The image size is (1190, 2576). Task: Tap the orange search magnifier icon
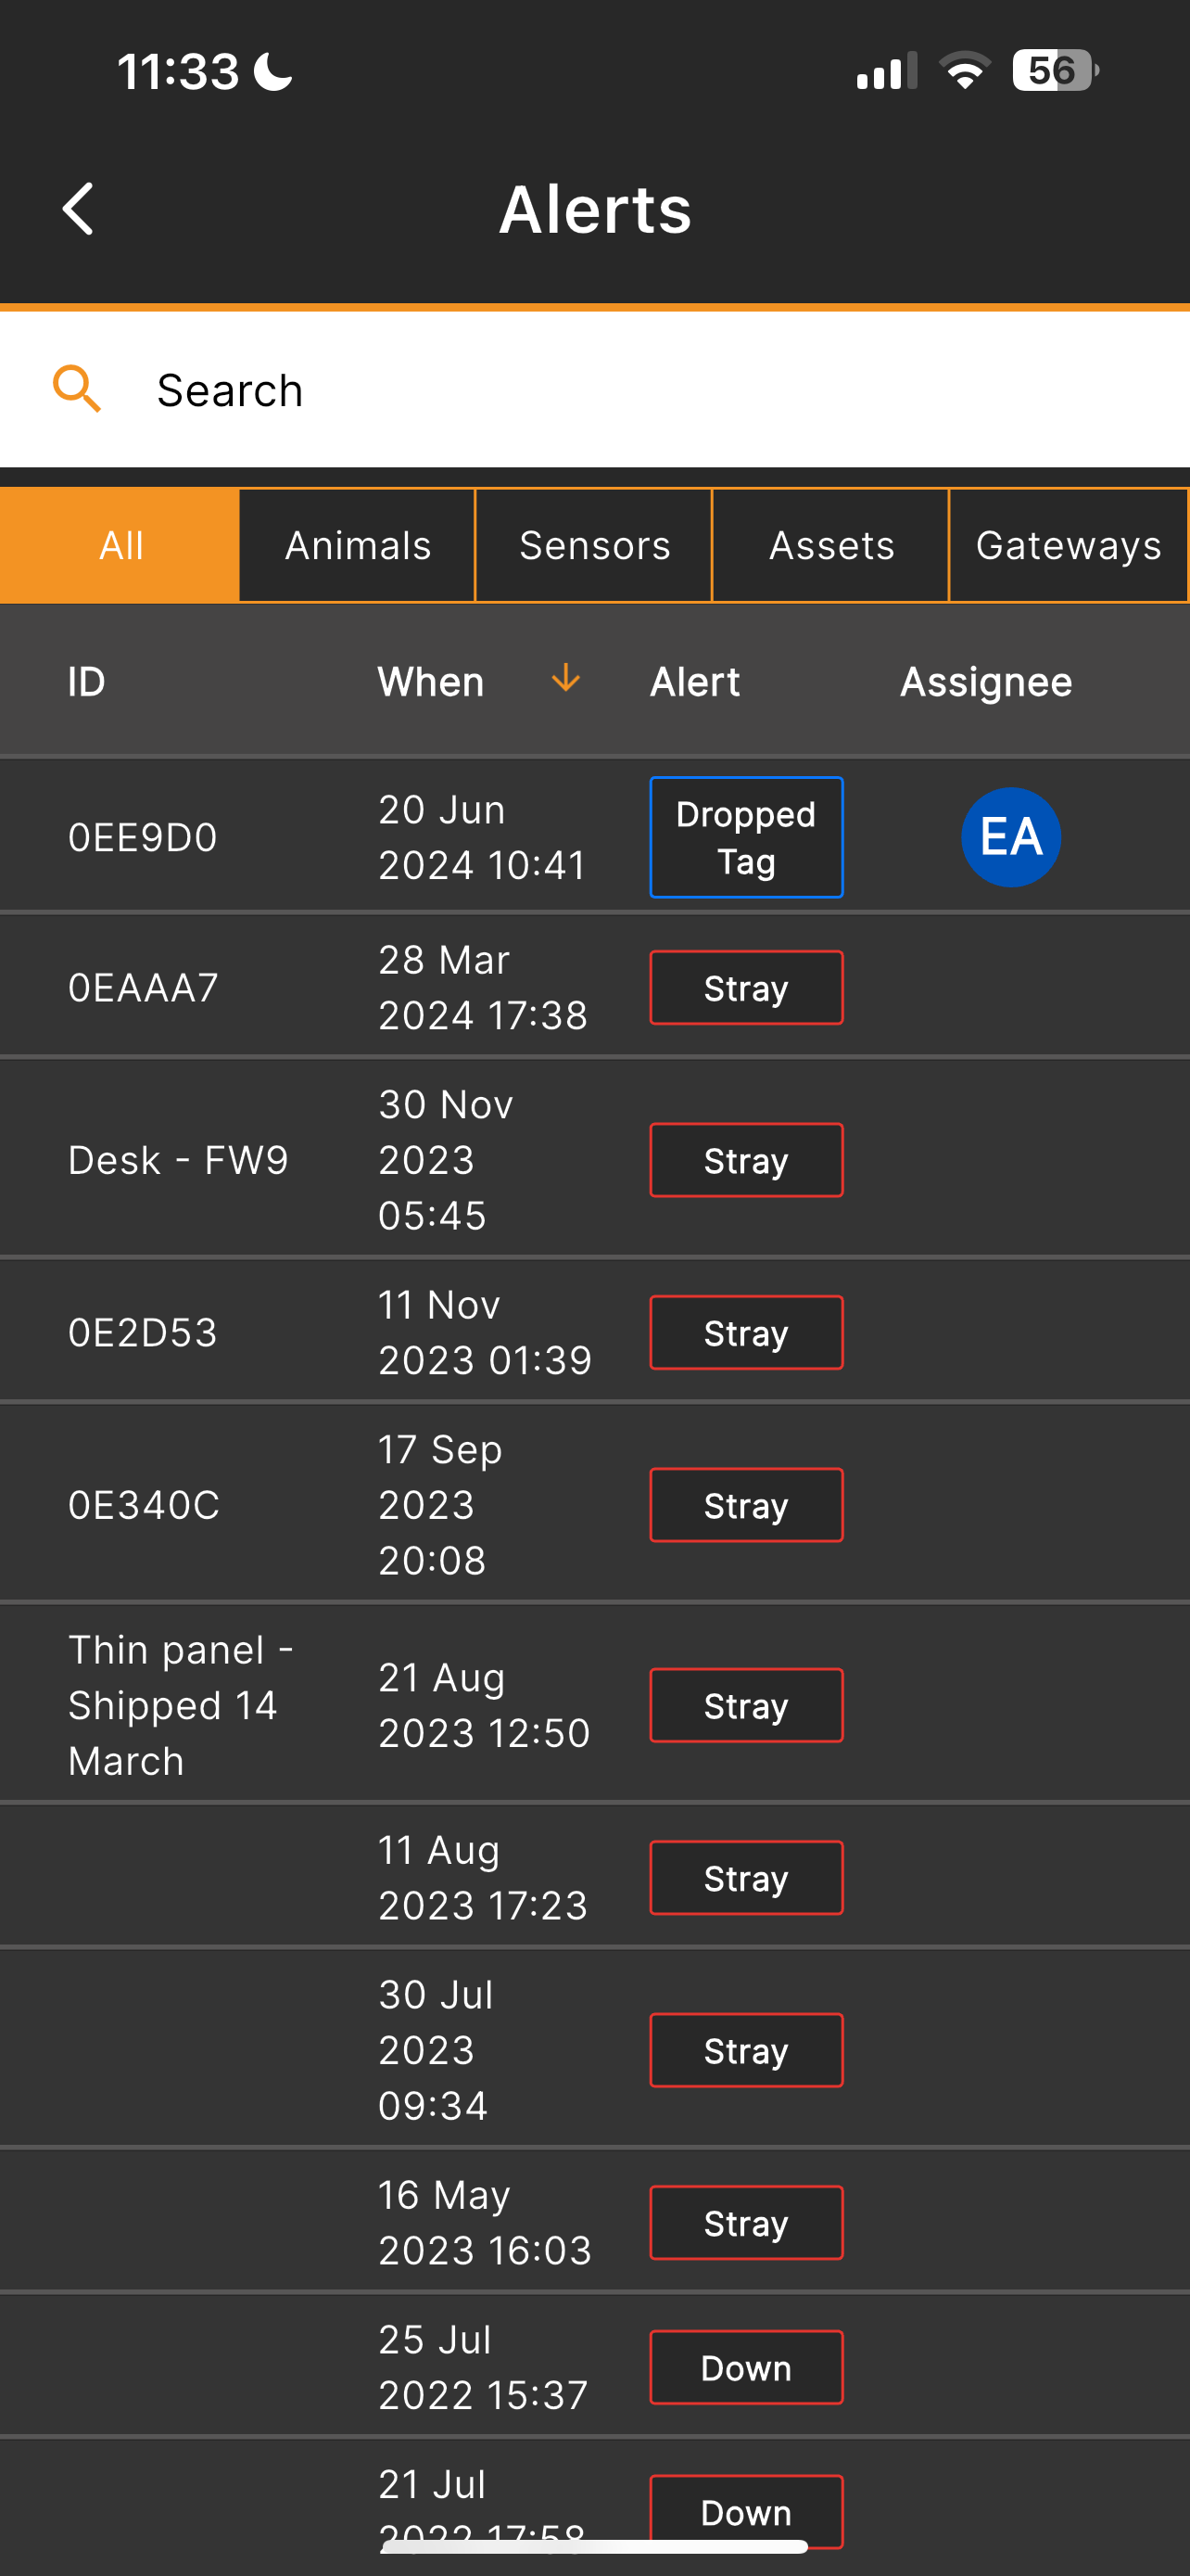point(77,389)
